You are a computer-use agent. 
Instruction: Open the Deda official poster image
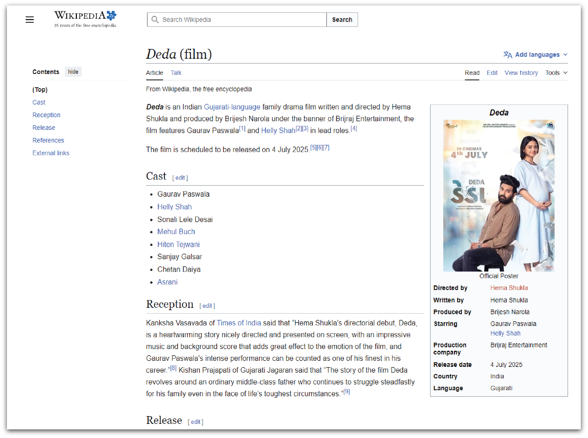(499, 196)
